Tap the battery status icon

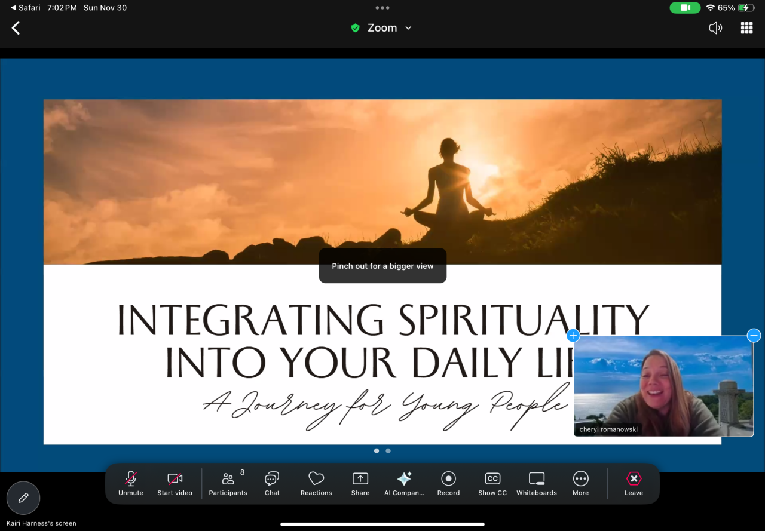(x=746, y=8)
